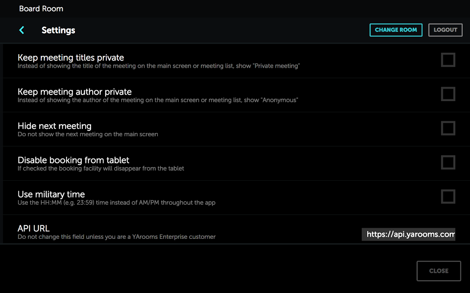Select the Keep meeting titles private label
The height and width of the screenshot is (293, 470).
click(x=71, y=58)
